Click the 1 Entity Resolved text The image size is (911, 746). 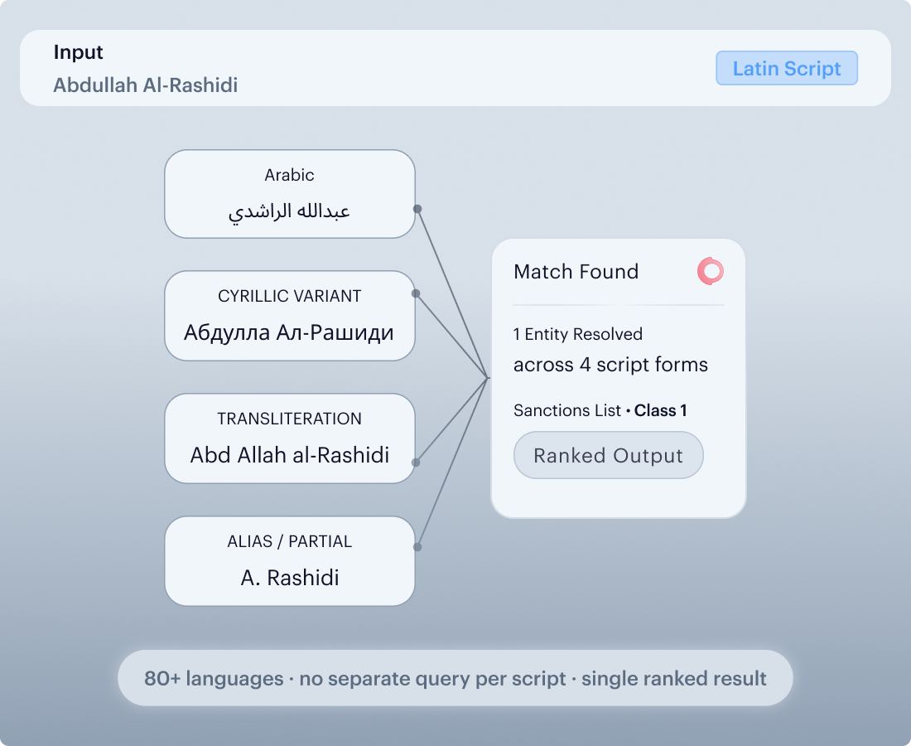coord(577,334)
